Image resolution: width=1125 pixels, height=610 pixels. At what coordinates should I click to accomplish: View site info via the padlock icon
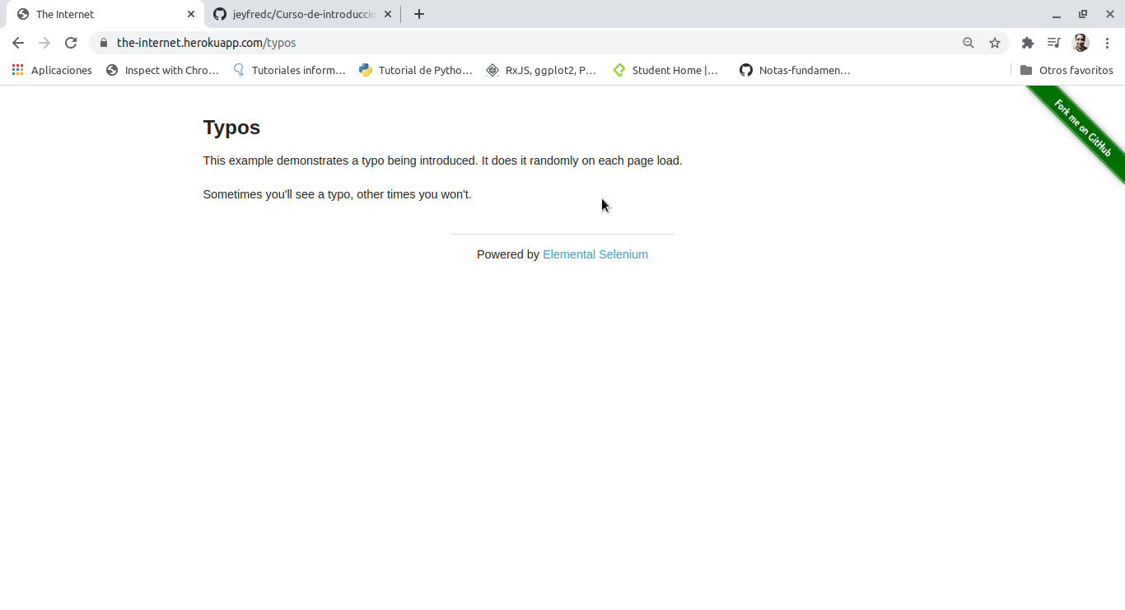[x=103, y=43]
